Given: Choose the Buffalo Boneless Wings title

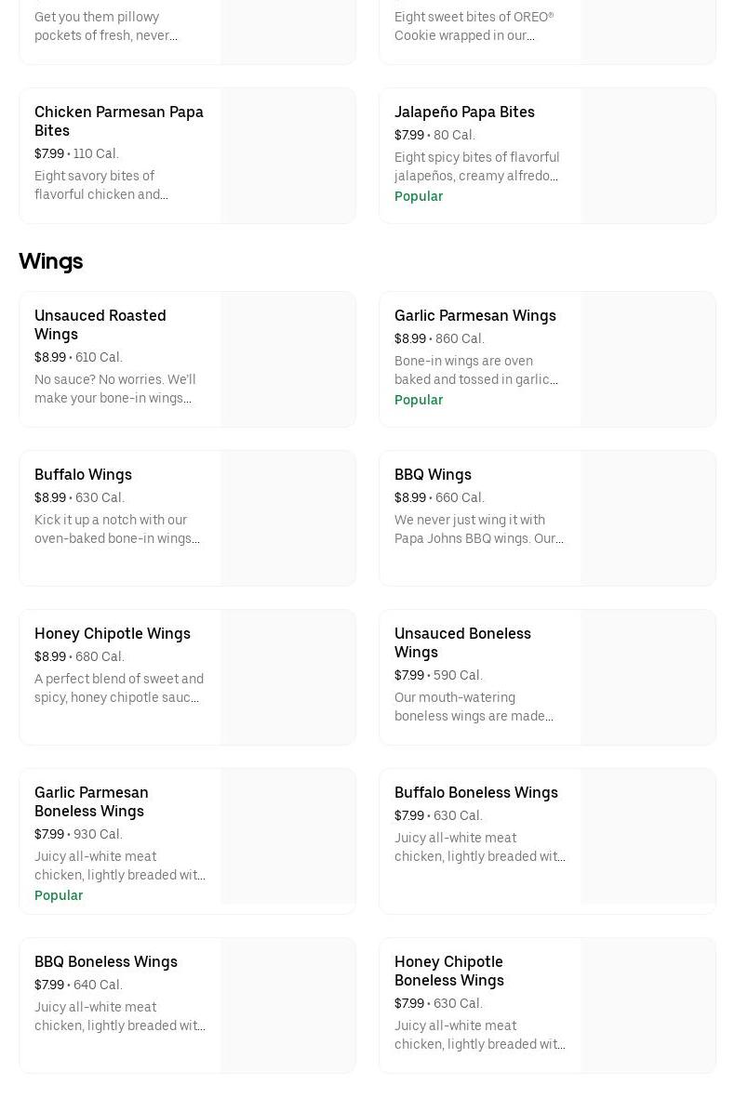Looking at the screenshot, I should pos(475,792).
